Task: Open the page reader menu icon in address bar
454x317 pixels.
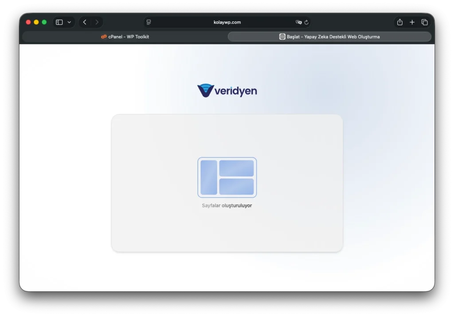Action: (149, 22)
